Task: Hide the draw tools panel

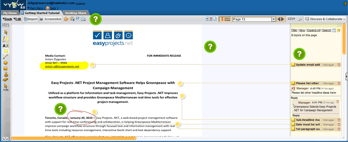Action: pyautogui.click(x=6, y=87)
